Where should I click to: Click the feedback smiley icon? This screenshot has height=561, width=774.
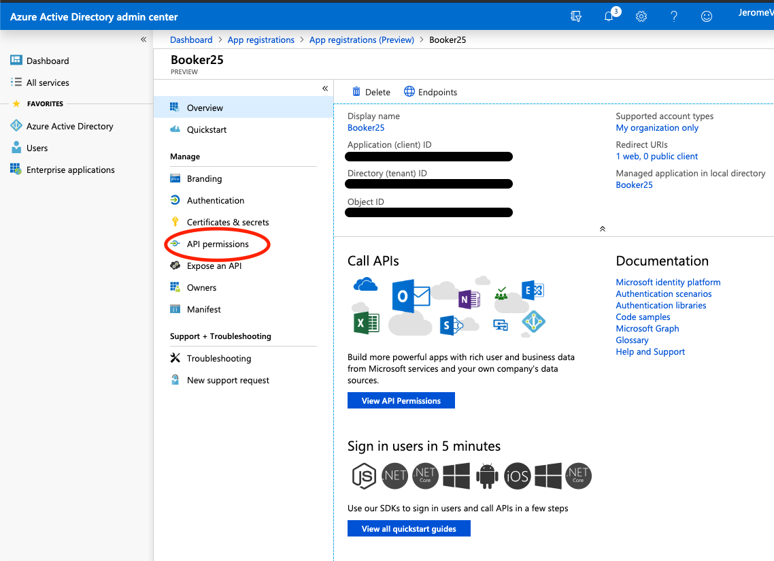[706, 16]
